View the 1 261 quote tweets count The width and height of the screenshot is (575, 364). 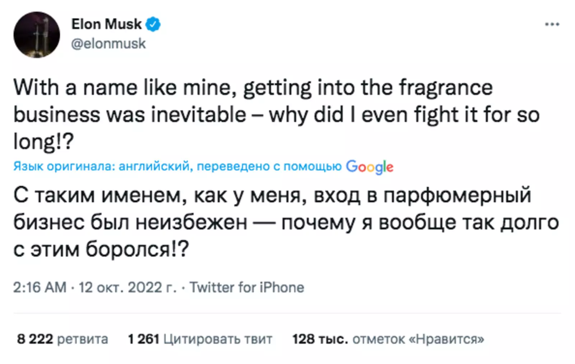(x=143, y=339)
